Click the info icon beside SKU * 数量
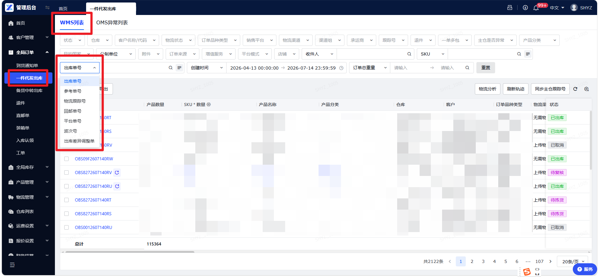 [x=209, y=104]
